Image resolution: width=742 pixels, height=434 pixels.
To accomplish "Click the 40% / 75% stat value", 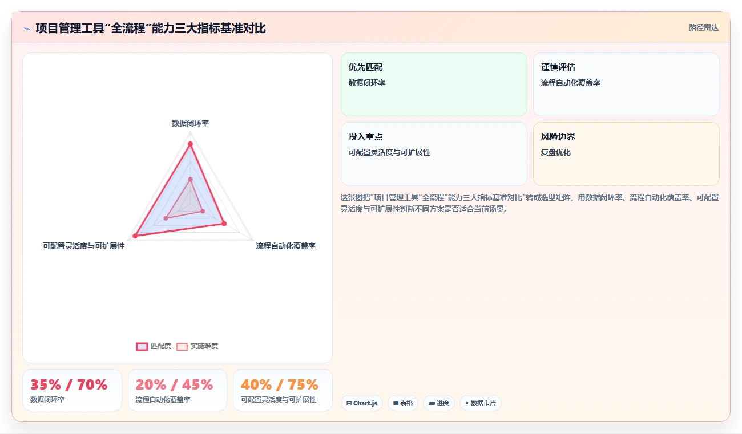I will [280, 385].
